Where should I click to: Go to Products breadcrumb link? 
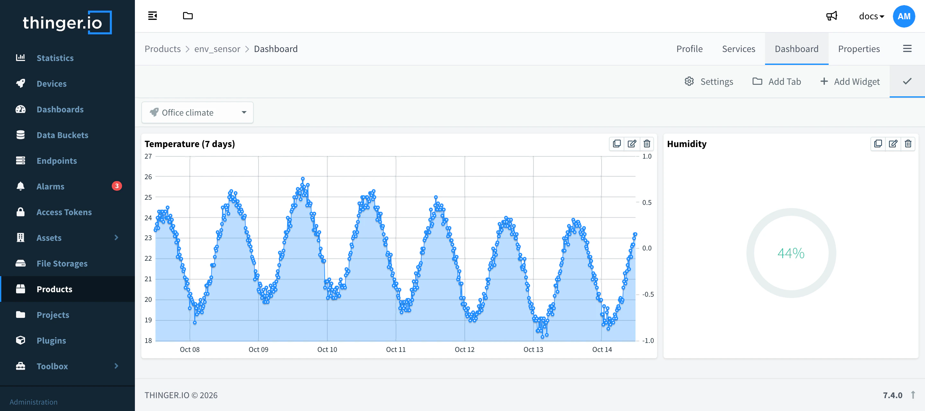(x=163, y=49)
